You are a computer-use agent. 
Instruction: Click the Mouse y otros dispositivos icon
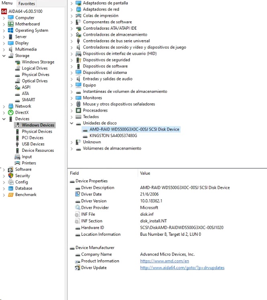(78, 104)
